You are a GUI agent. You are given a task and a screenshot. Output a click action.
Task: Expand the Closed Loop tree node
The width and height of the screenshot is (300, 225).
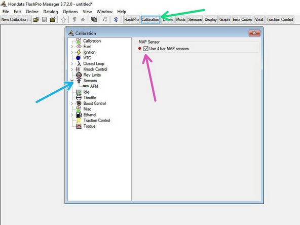coord(72,64)
